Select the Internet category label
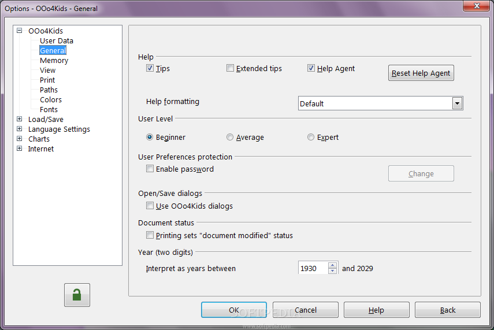Screen dimensions: 494x330 (x=40, y=149)
